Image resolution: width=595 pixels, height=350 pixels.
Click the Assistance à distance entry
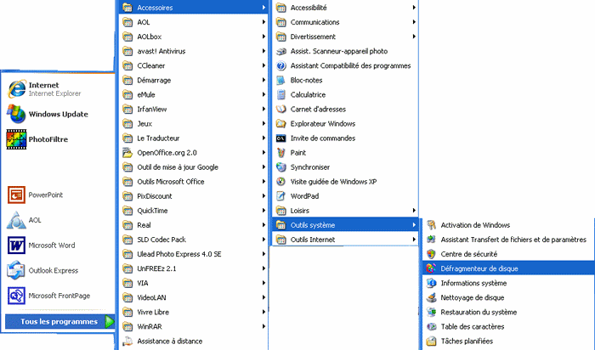pyautogui.click(x=169, y=341)
